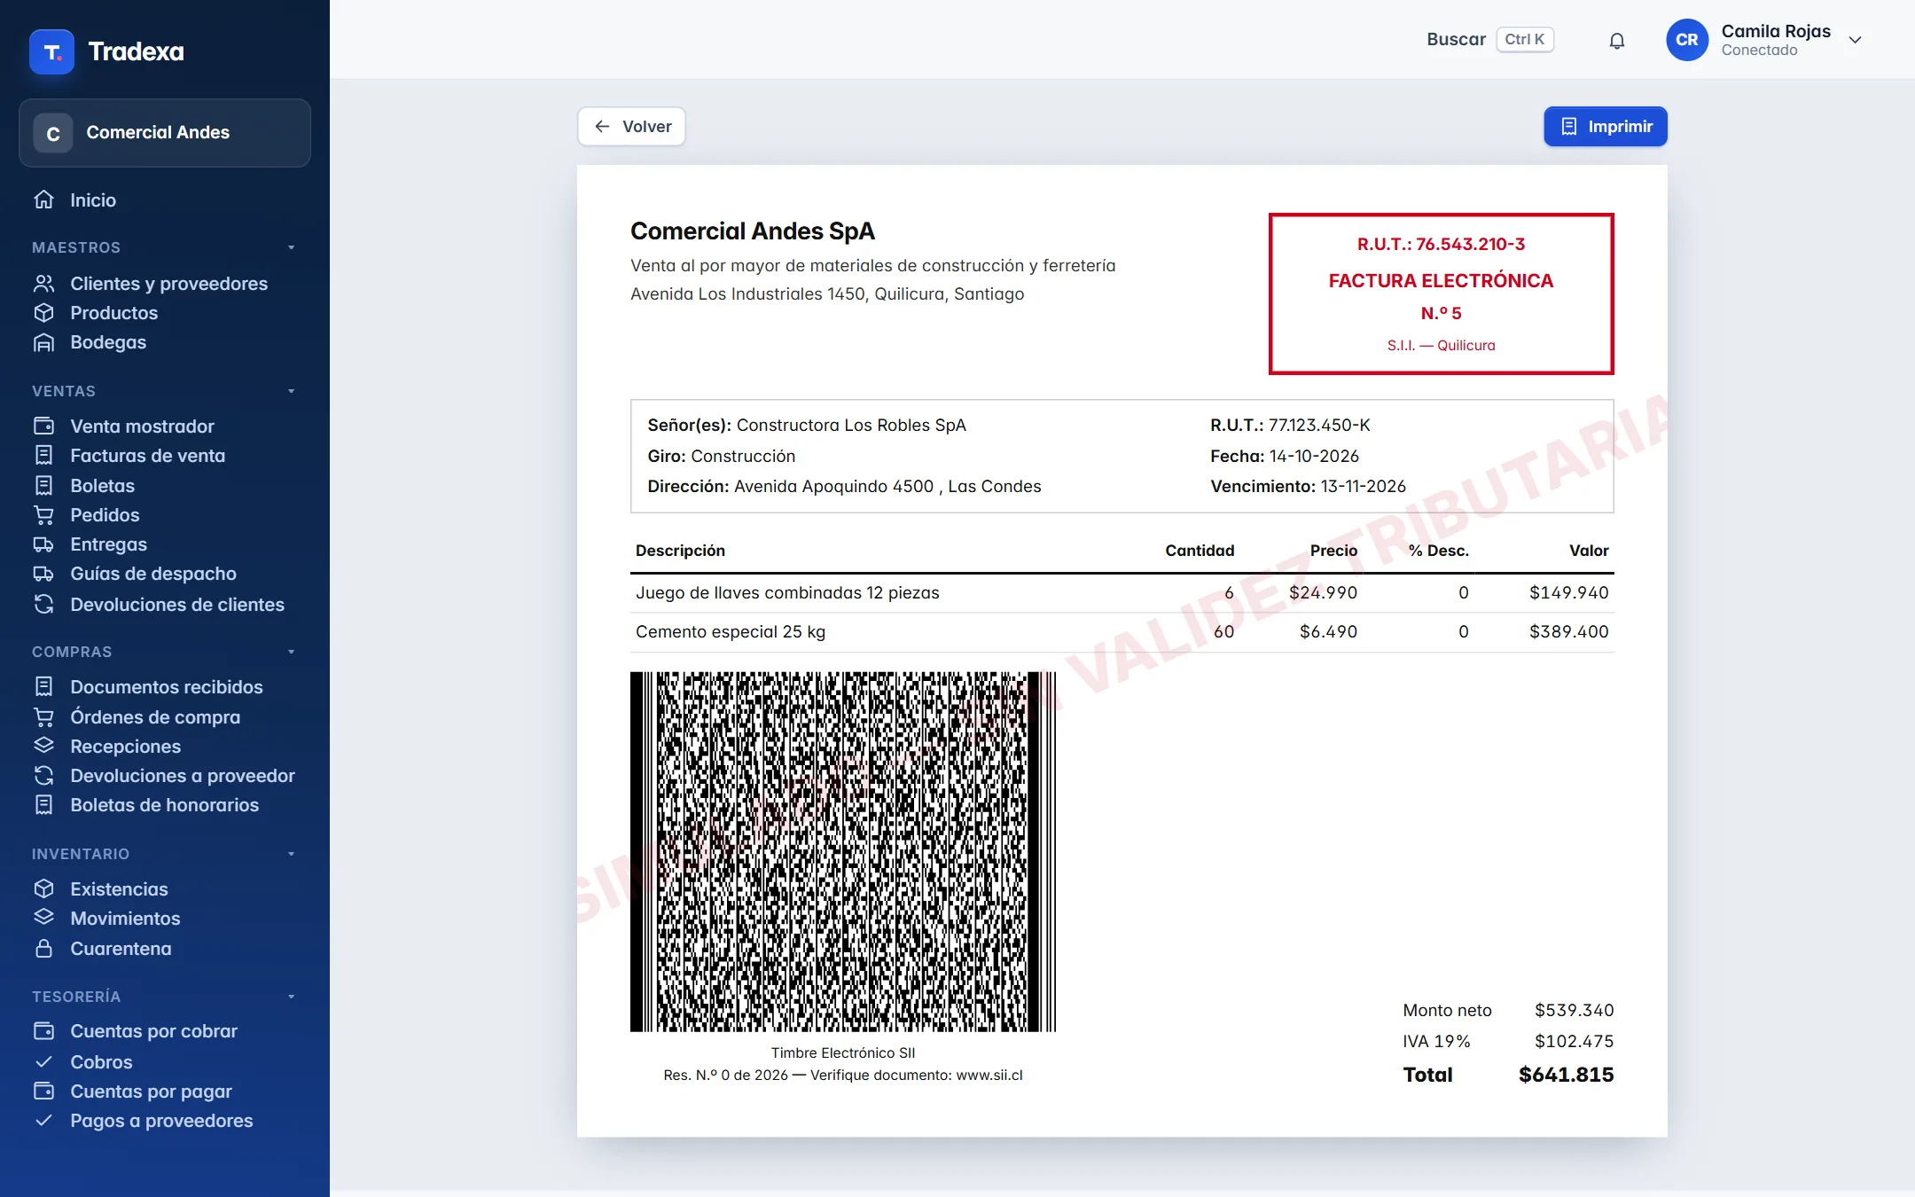The height and width of the screenshot is (1197, 1915).
Task: Open the Comercial Andes company selector
Action: point(165,133)
